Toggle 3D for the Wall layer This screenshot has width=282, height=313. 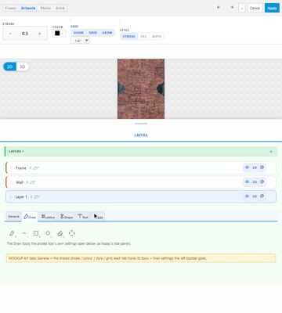[255, 182]
